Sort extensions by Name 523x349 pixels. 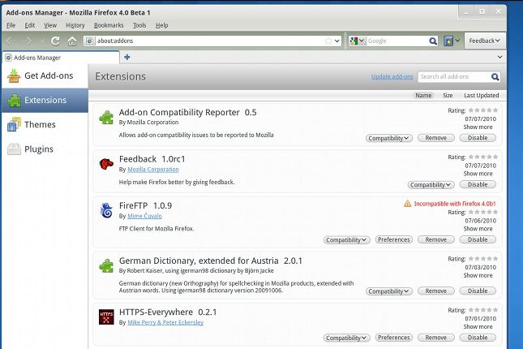tap(423, 96)
